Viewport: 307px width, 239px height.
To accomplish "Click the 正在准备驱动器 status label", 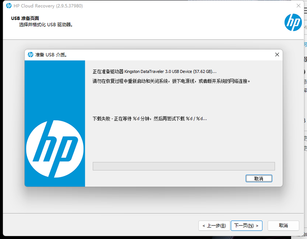I will pos(108,72).
